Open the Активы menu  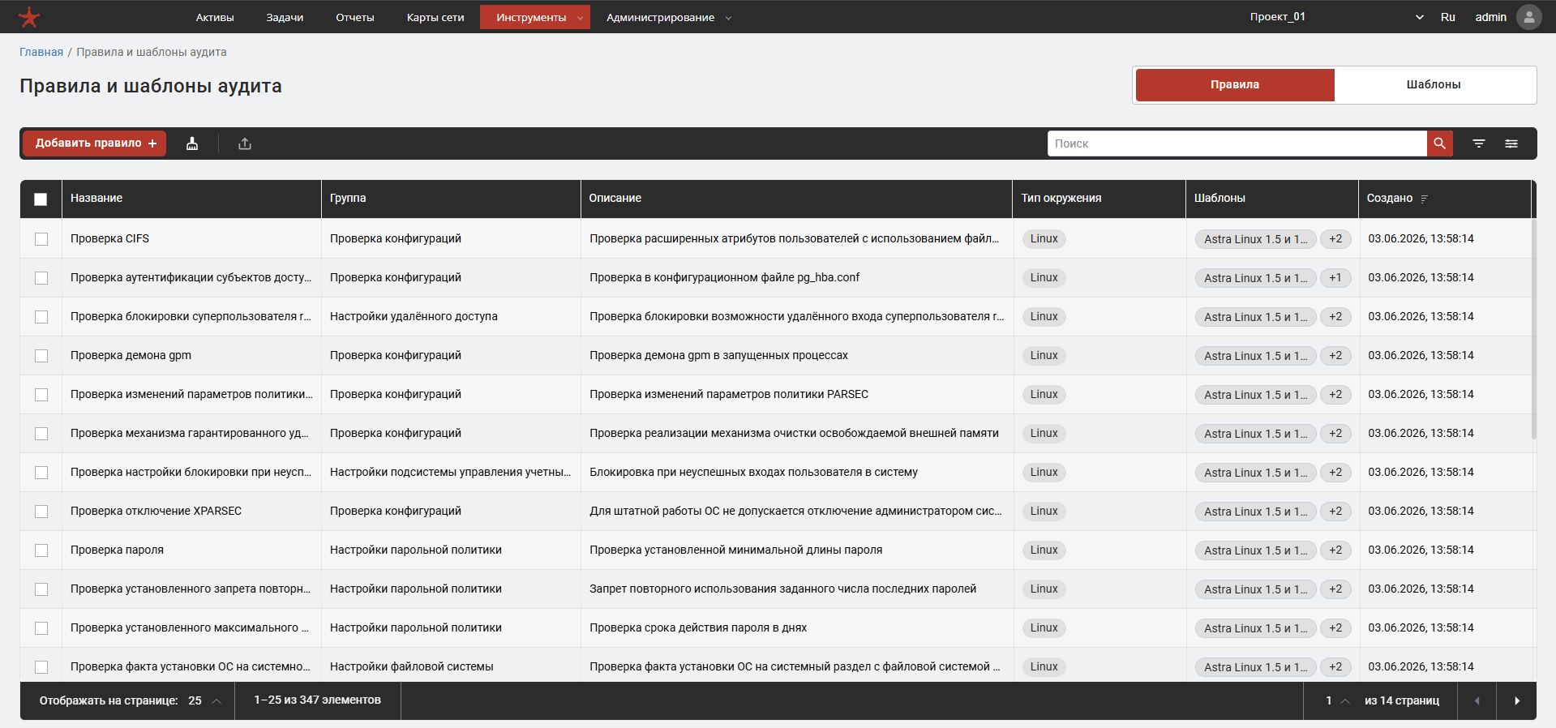(x=215, y=17)
